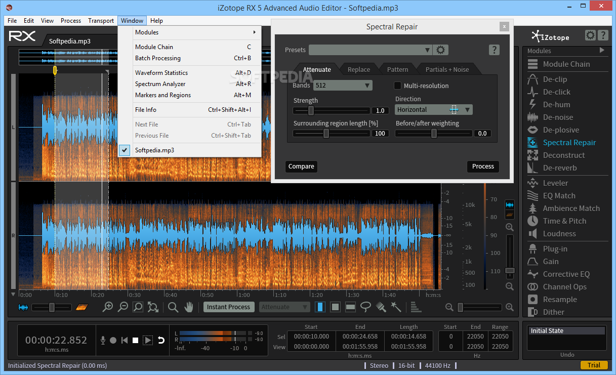Click the record button

click(x=113, y=341)
